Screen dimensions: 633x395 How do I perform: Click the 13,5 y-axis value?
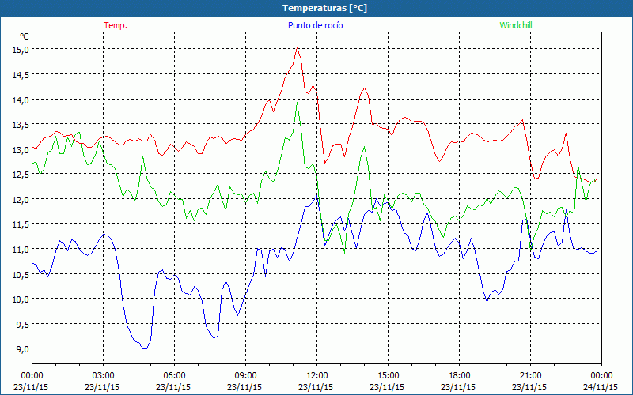[21, 125]
